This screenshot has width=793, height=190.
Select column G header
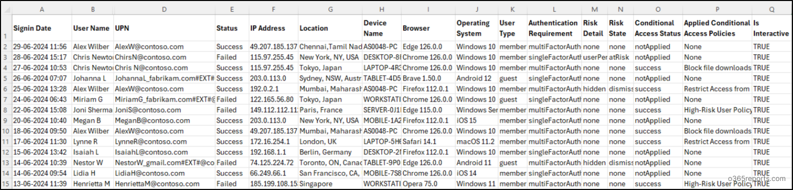330,9
